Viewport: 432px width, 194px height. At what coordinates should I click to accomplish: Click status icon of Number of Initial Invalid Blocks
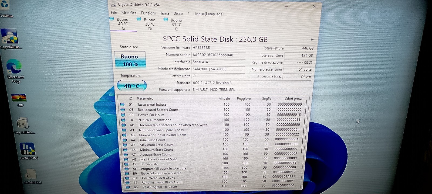click(x=124, y=135)
